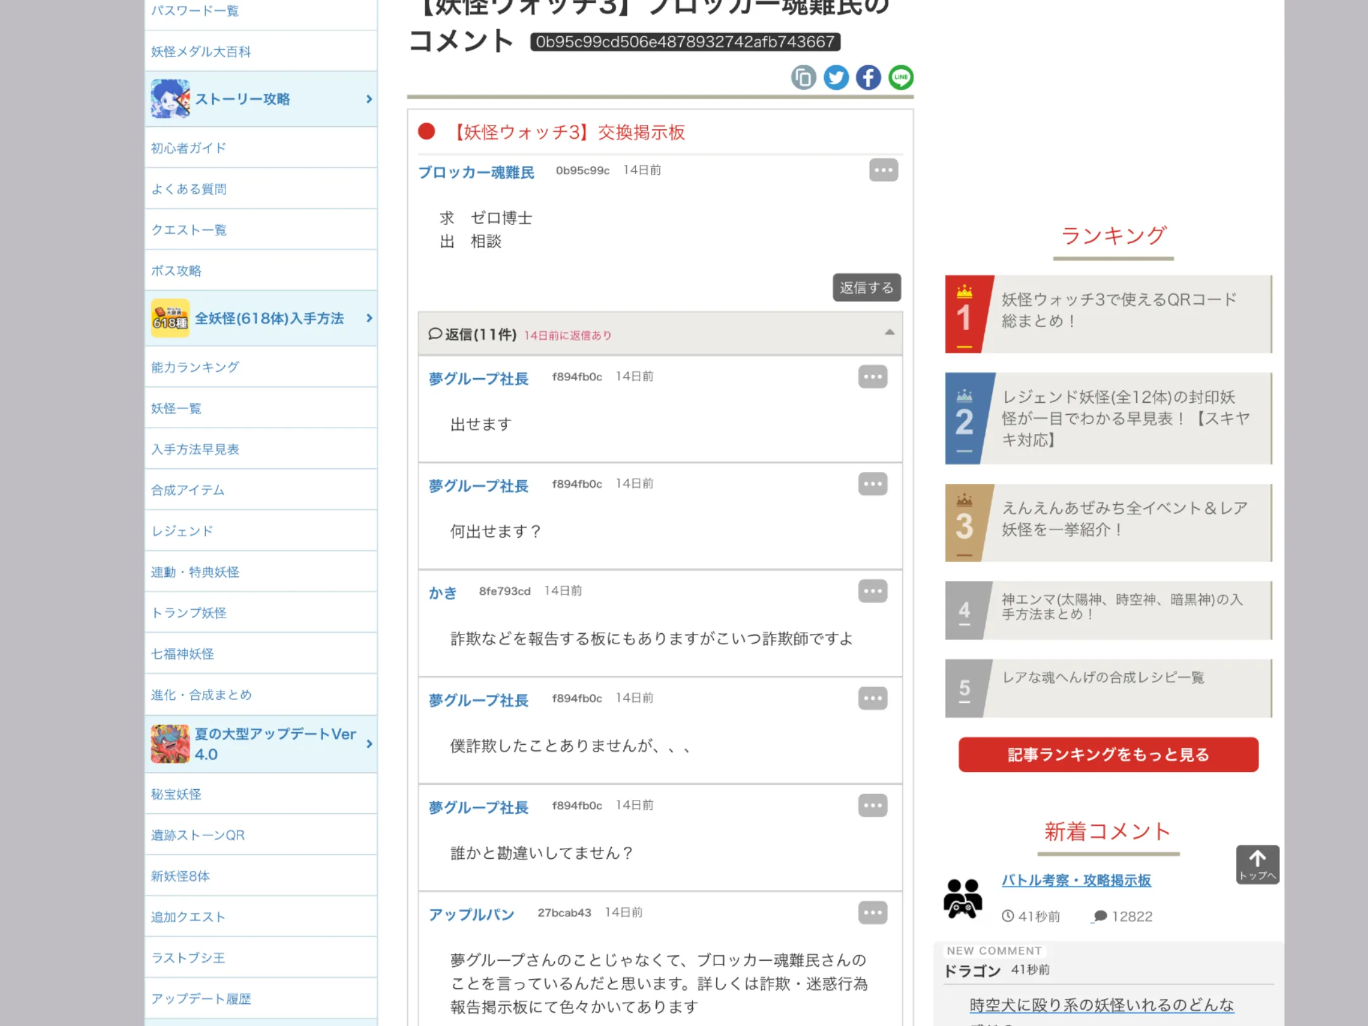Image resolution: width=1368 pixels, height=1026 pixels.
Task: Open 入手方法早見表 sidebar item
Action: (x=261, y=449)
